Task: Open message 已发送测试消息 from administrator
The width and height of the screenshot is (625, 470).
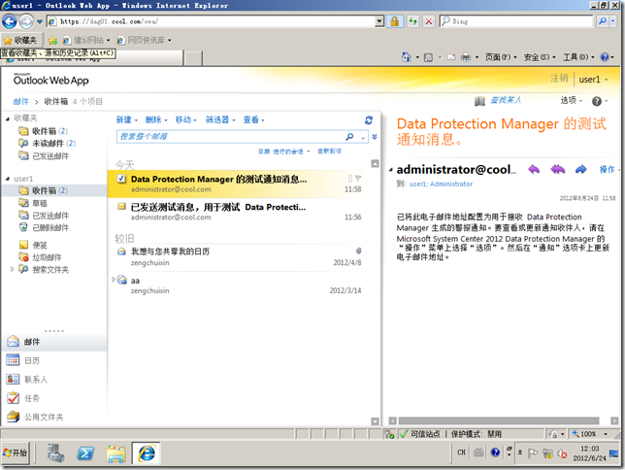Action: [239, 212]
